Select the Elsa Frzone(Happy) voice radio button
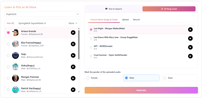Screen dimensions: 202x98 (x=8, y=44)
